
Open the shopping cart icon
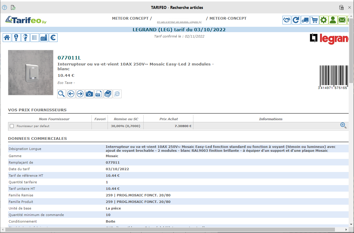(314, 20)
